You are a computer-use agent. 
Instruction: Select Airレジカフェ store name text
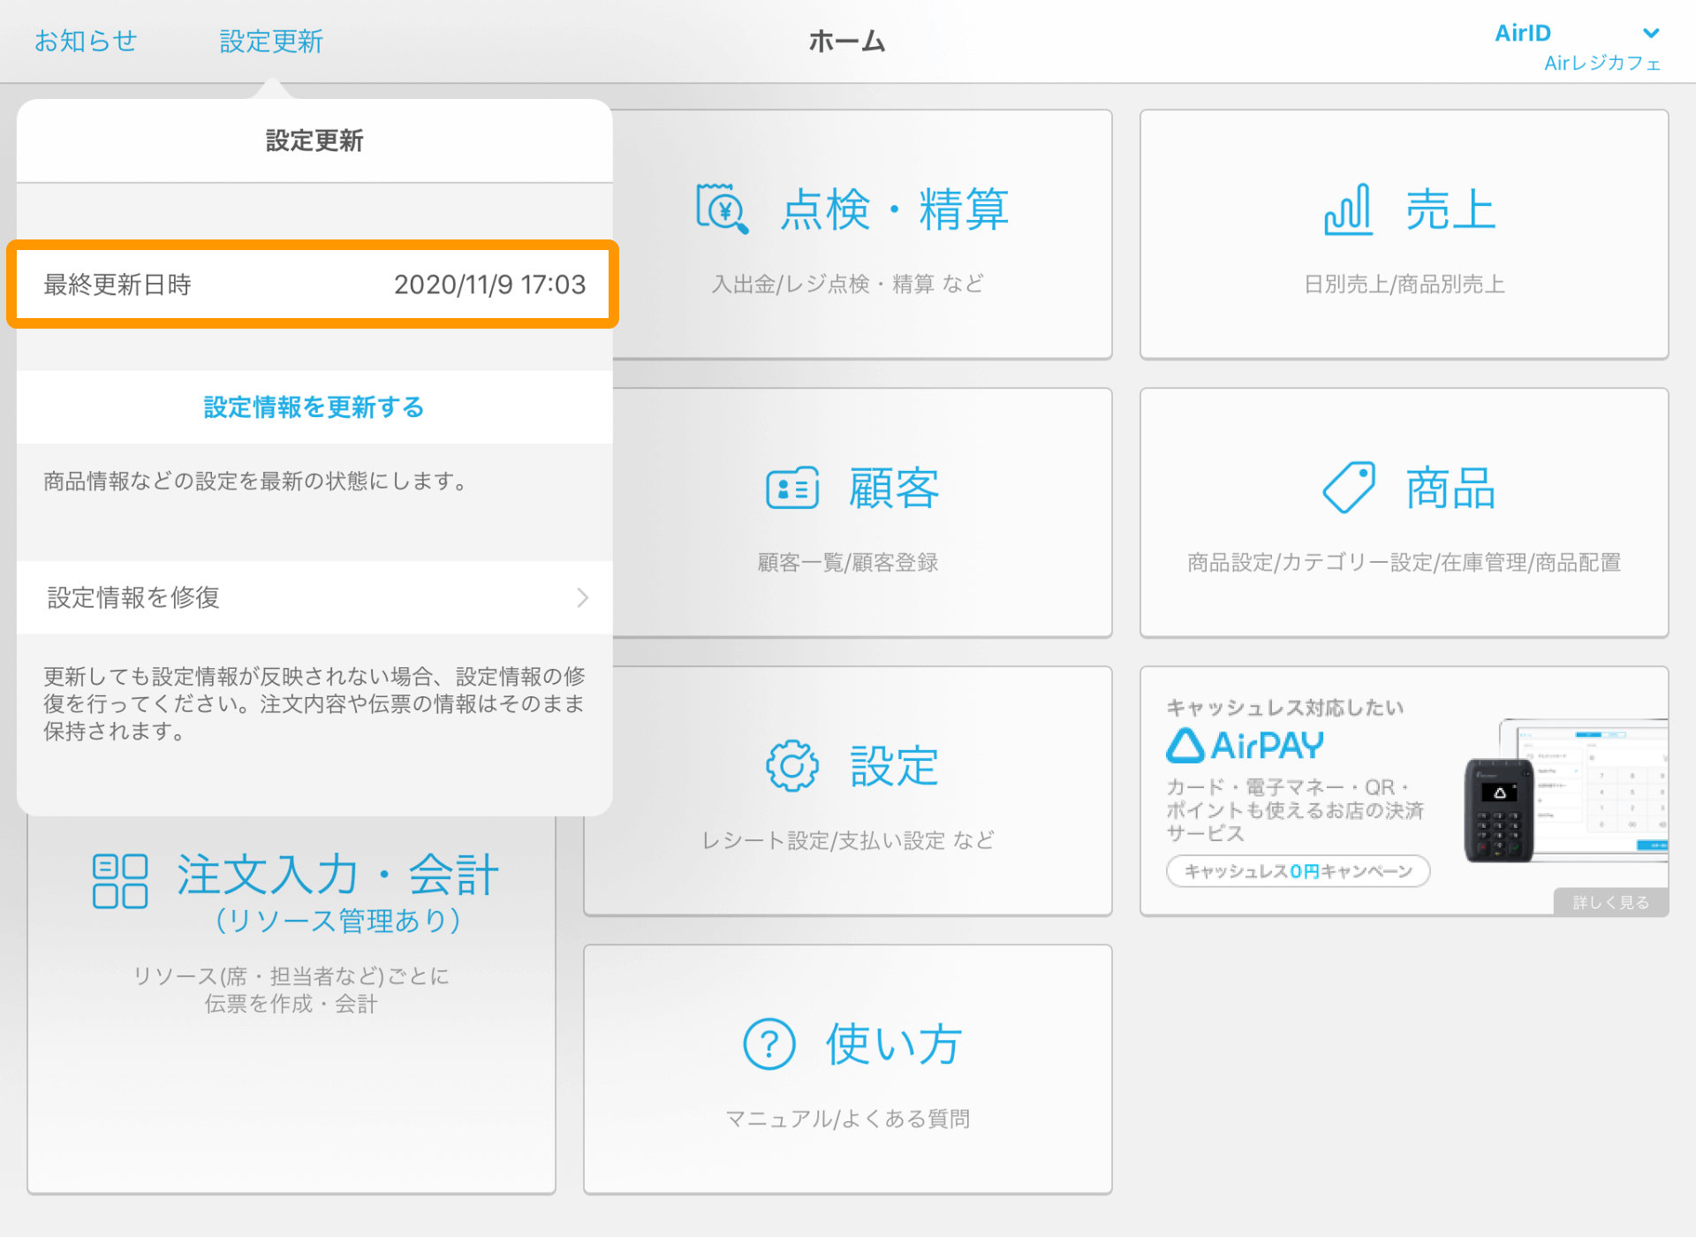[x=1601, y=64]
